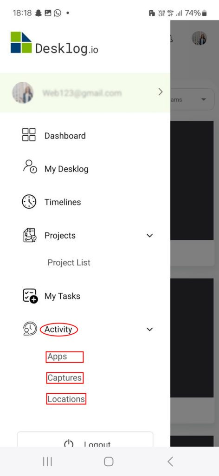
Task: Open the Dashboard grid icon
Action: pos(29,134)
